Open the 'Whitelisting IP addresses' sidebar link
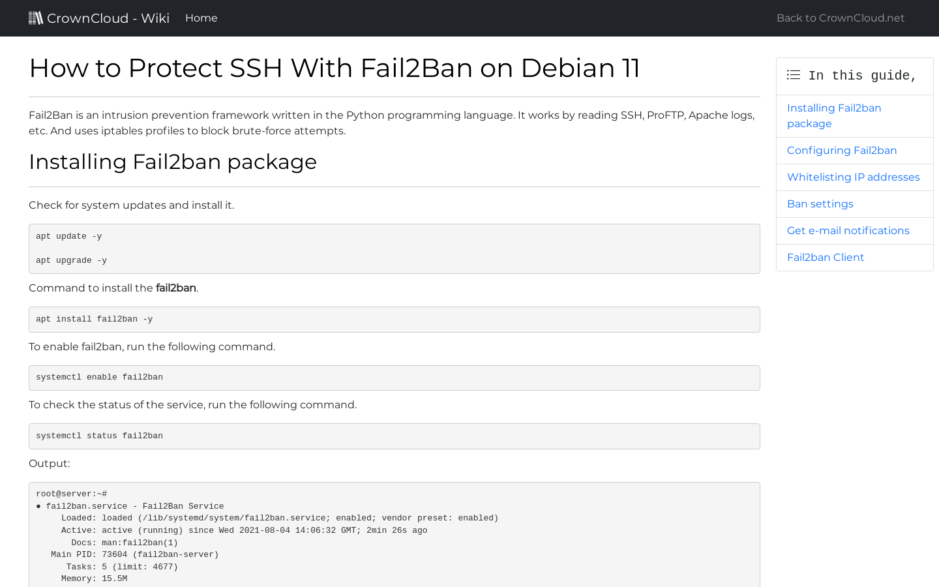The image size is (939, 587). click(x=854, y=177)
